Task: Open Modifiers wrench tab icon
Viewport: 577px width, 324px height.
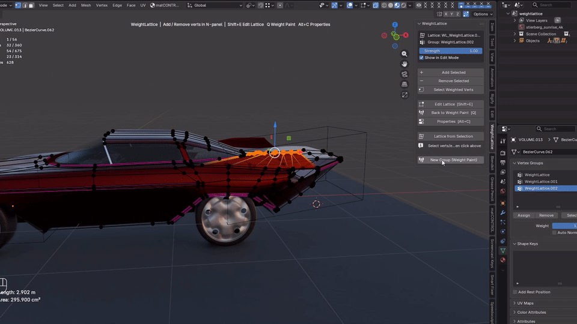Action: click(x=503, y=212)
